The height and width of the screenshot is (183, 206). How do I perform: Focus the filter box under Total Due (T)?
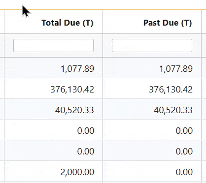[x=53, y=45]
